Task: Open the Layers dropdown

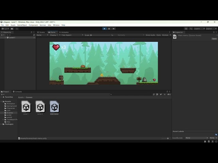Action: [199, 29]
